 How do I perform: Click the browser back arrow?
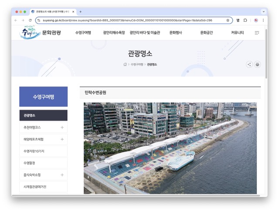[x=16, y=20]
